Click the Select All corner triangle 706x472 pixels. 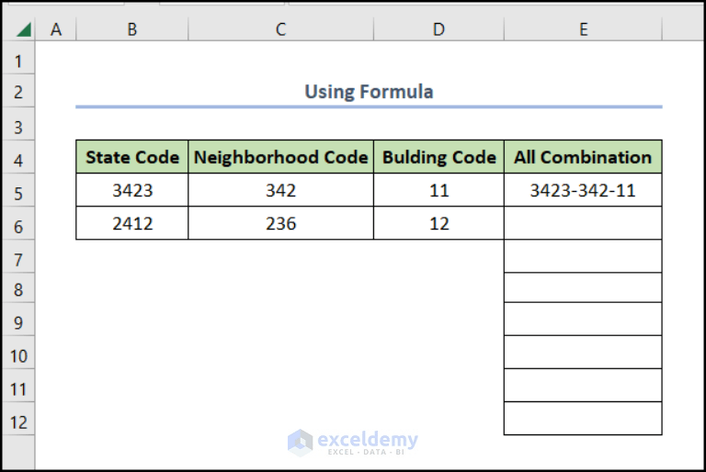coord(24,29)
